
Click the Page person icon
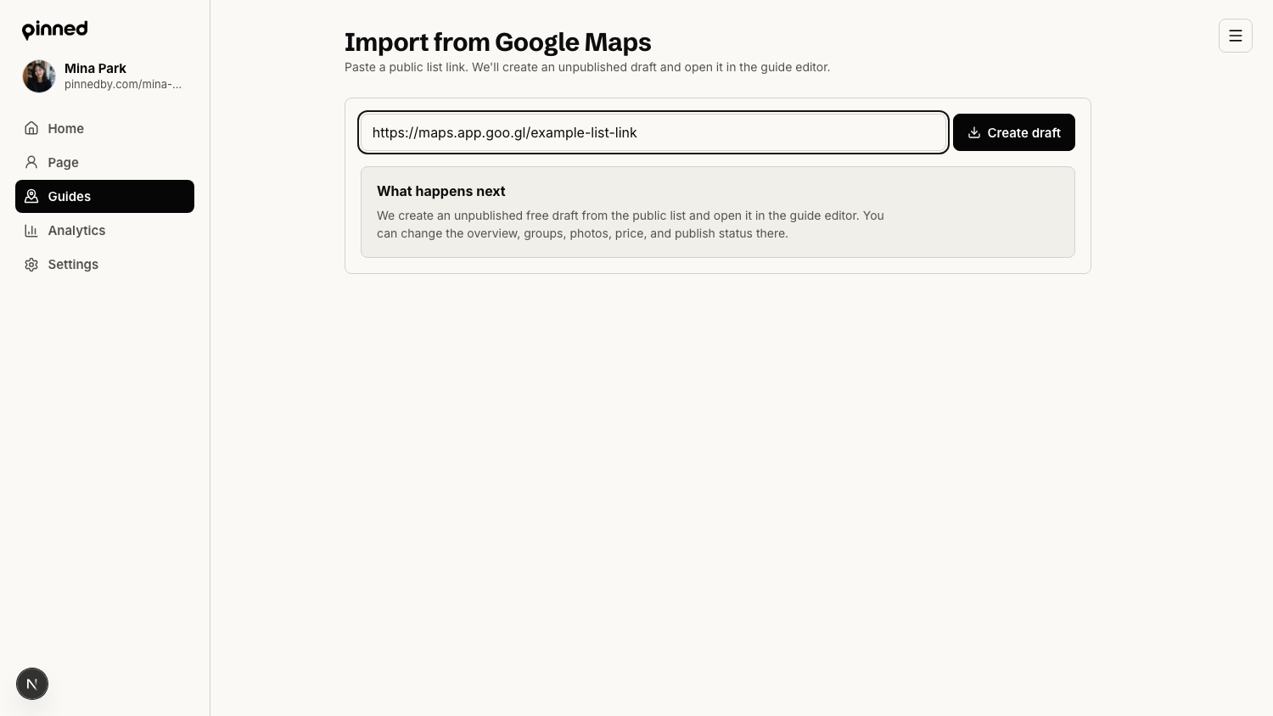point(31,162)
